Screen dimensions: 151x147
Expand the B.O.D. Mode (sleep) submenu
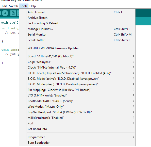[x=77, y=84]
